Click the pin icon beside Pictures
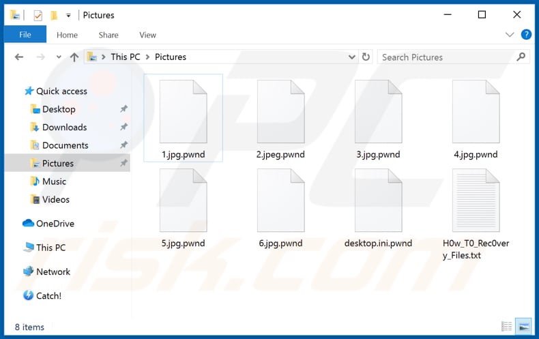Screen dimensions: 539x339 [x=123, y=163]
